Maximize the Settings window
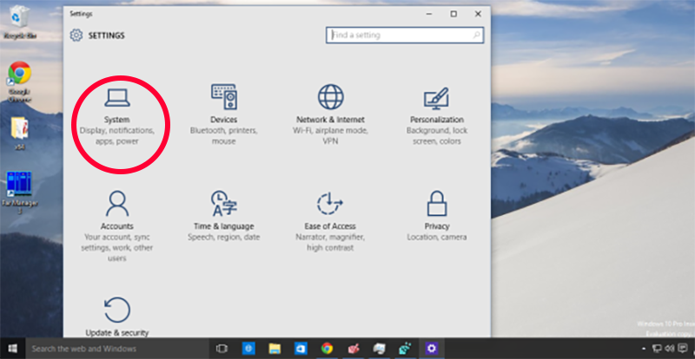 pos(453,14)
